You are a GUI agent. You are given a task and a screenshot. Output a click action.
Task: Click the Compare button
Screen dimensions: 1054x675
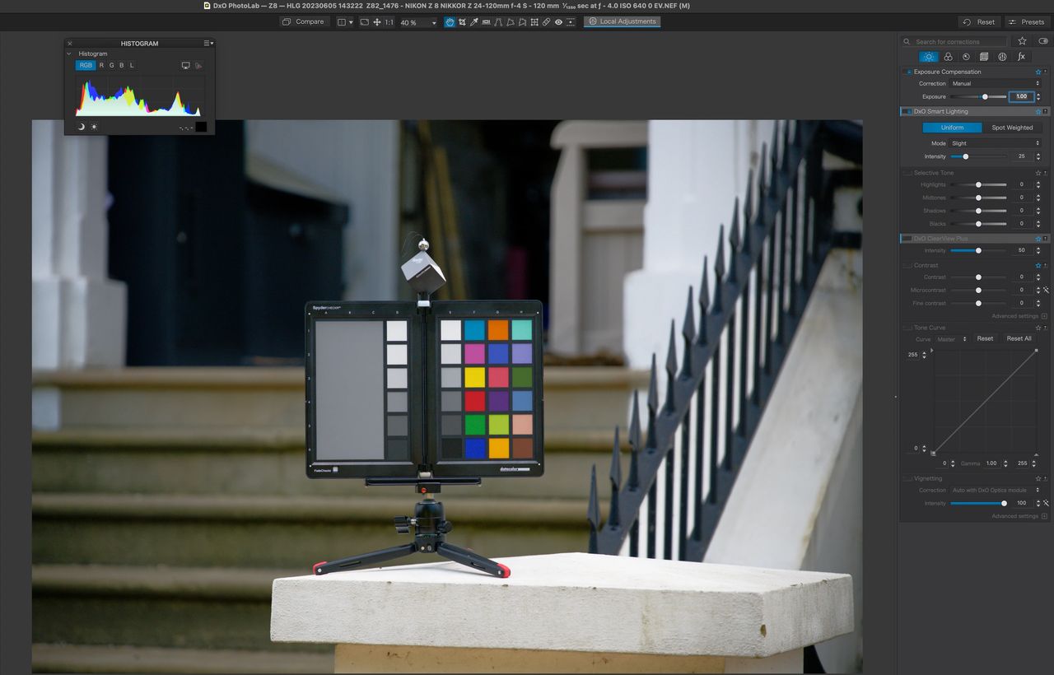304,21
